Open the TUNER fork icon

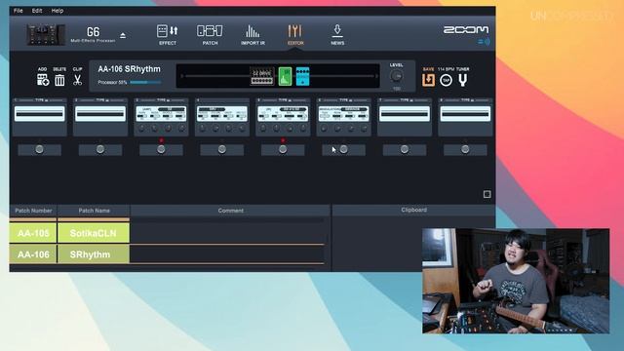click(x=462, y=80)
